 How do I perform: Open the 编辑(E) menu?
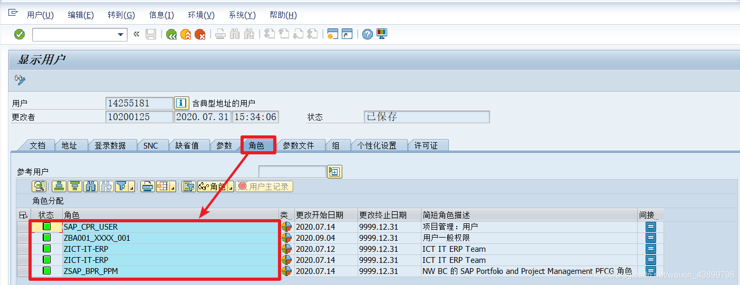(x=81, y=15)
